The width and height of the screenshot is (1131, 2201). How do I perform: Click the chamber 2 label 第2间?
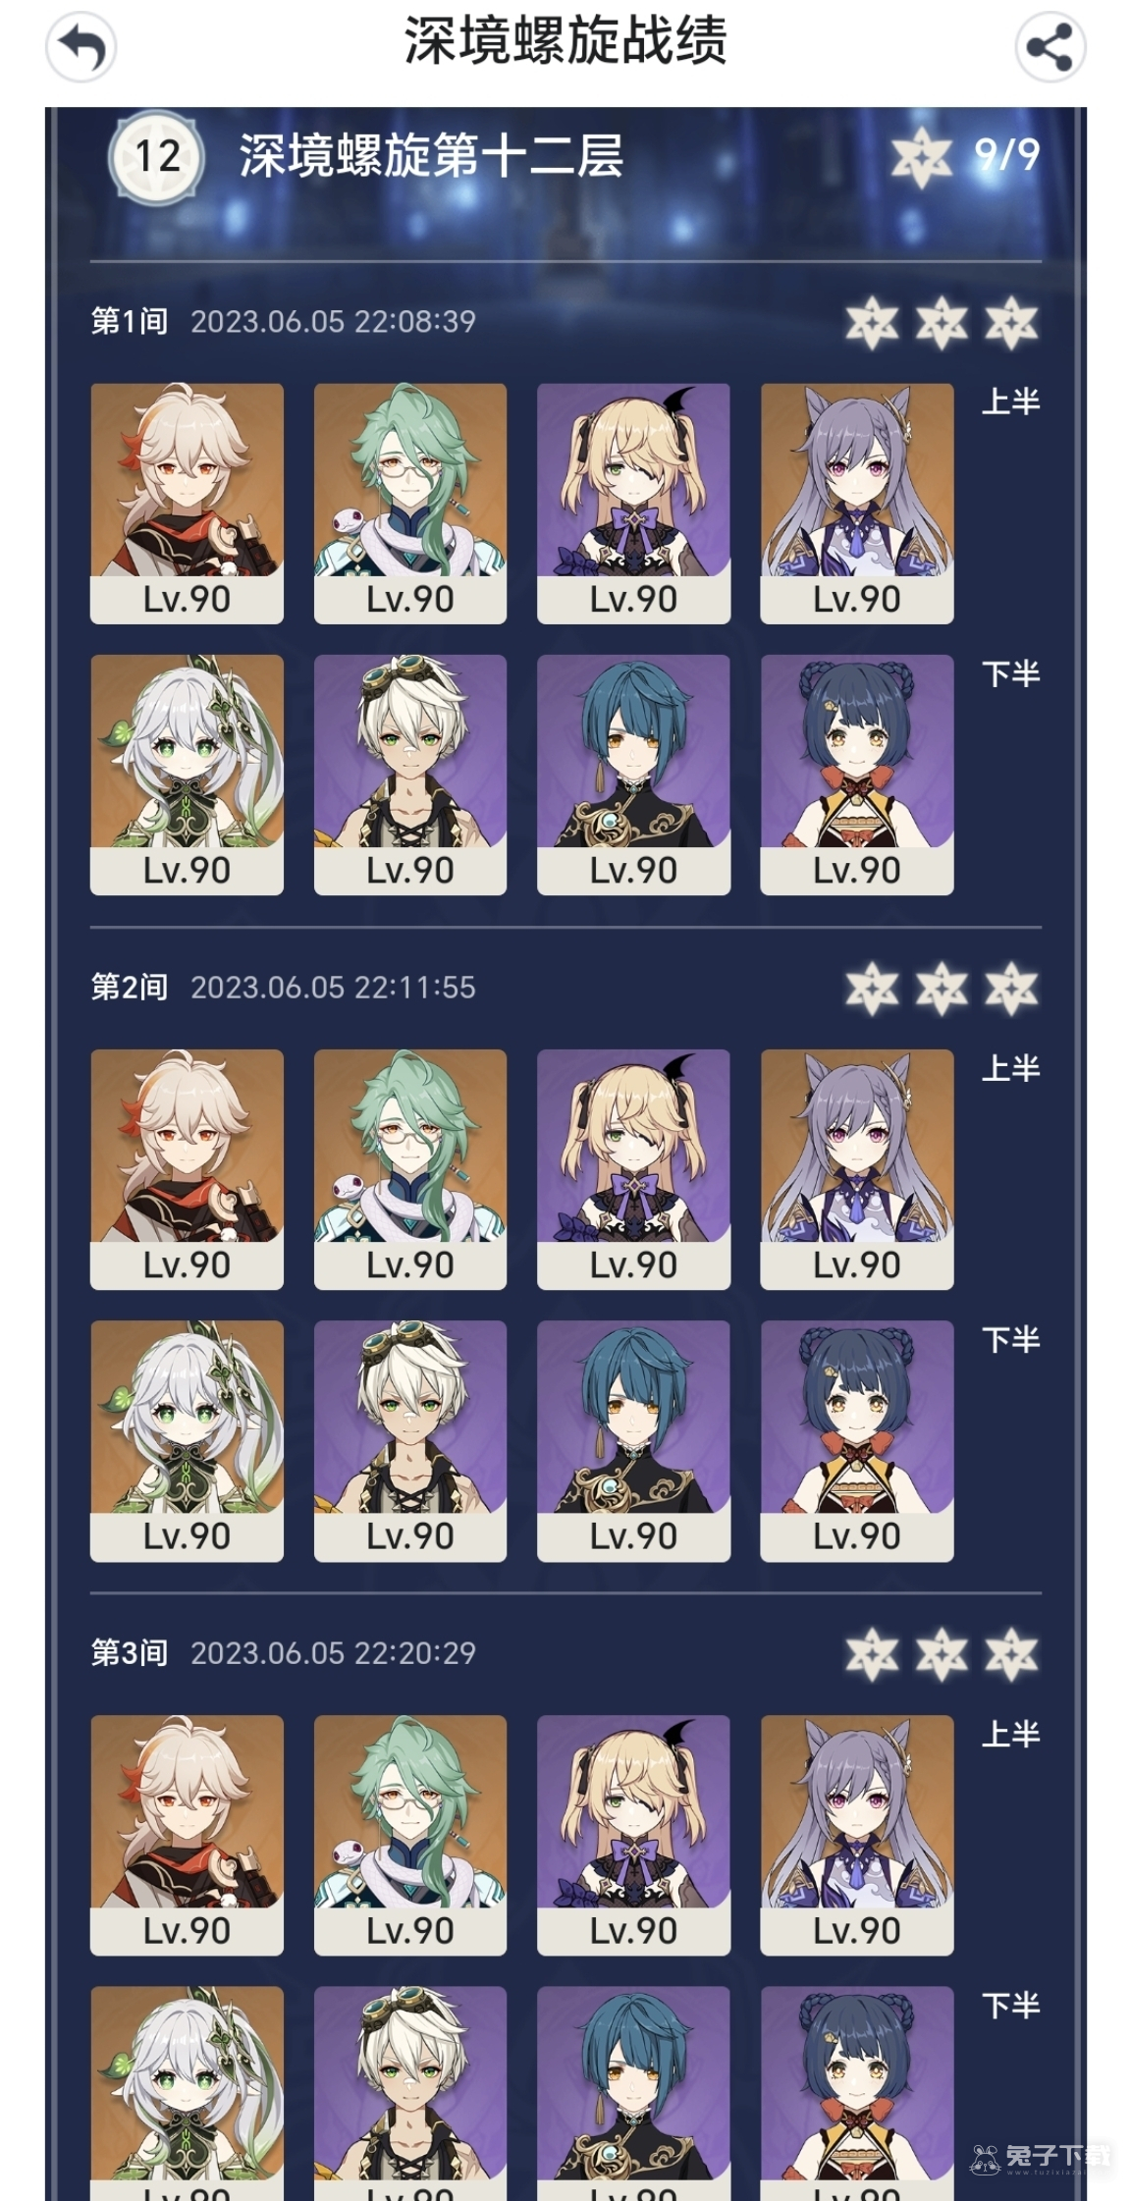click(x=129, y=987)
